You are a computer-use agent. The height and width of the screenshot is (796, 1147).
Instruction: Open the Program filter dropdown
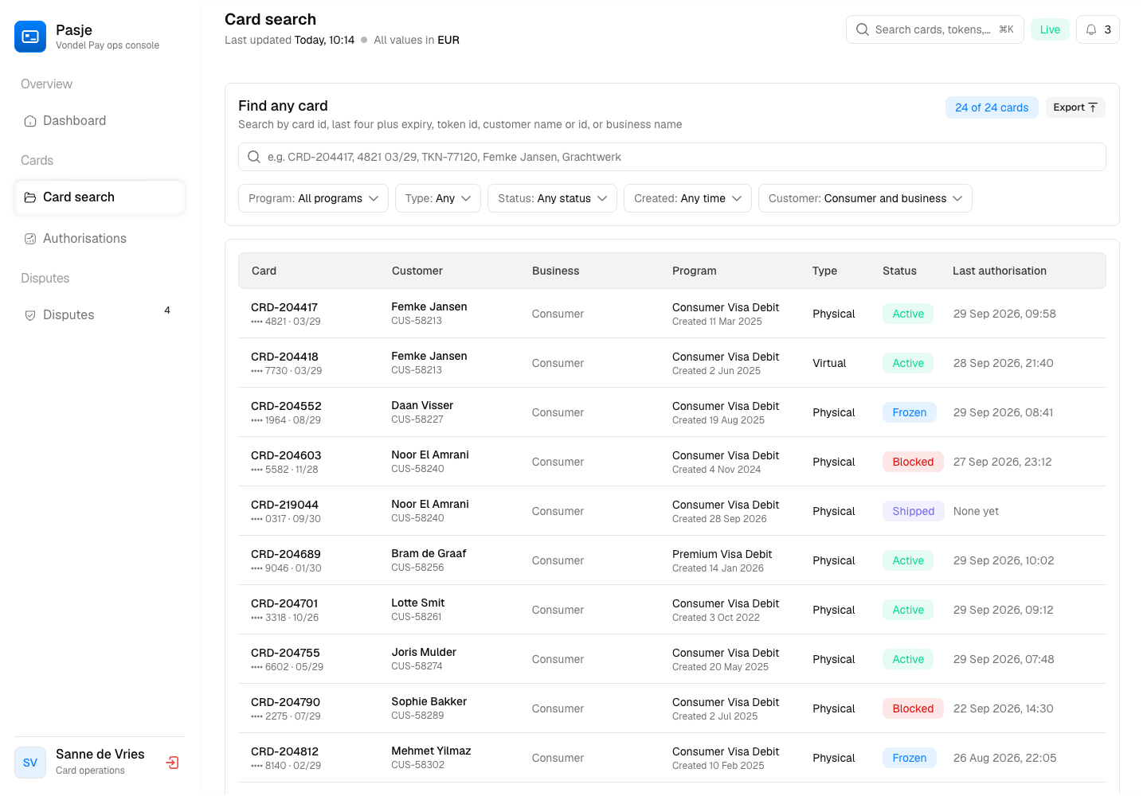tap(313, 198)
